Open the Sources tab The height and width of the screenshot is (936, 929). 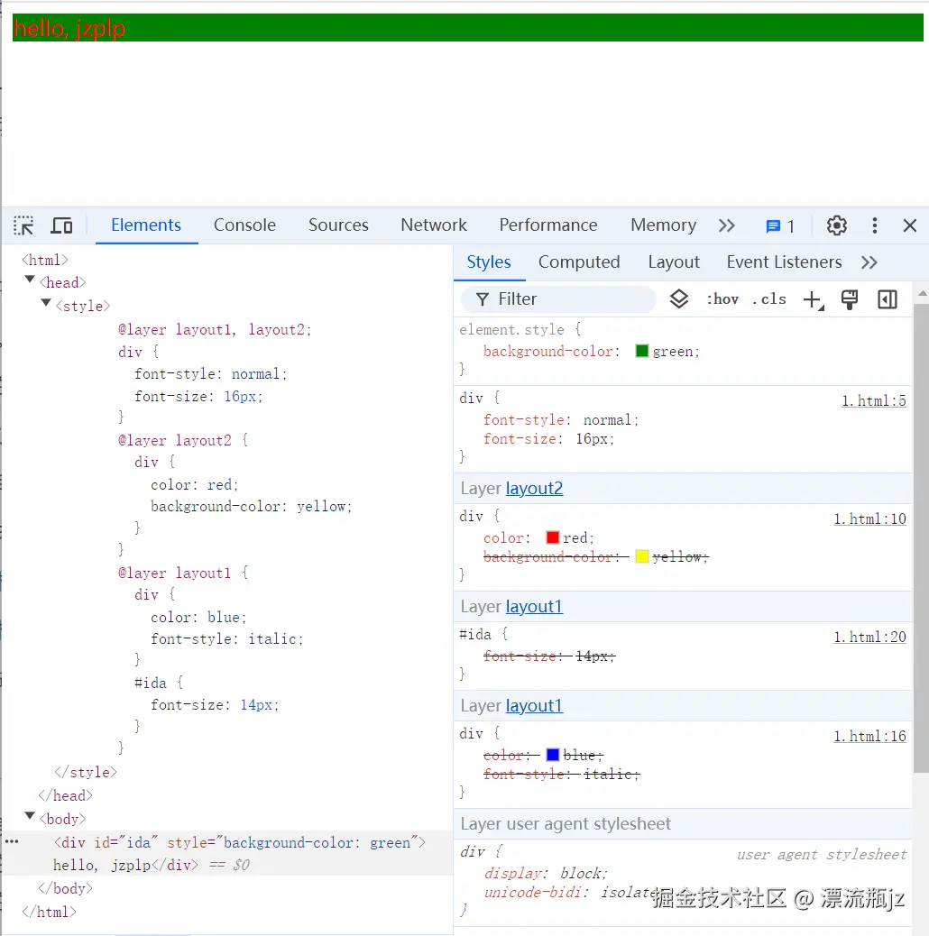coord(338,225)
